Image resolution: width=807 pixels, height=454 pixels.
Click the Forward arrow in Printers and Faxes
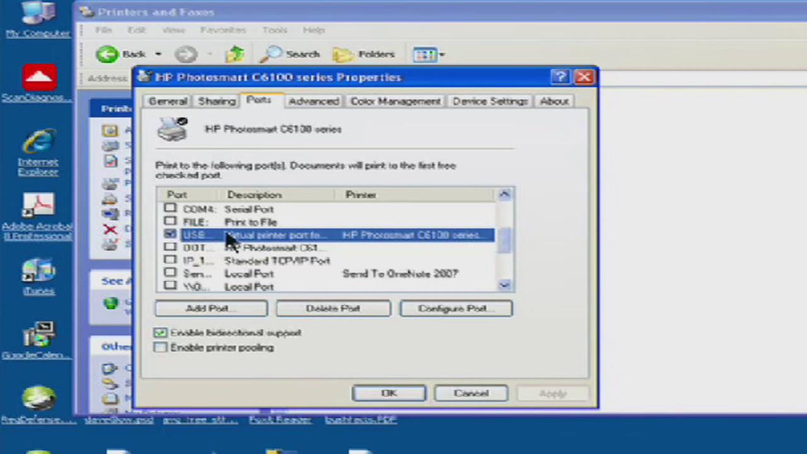(186, 54)
